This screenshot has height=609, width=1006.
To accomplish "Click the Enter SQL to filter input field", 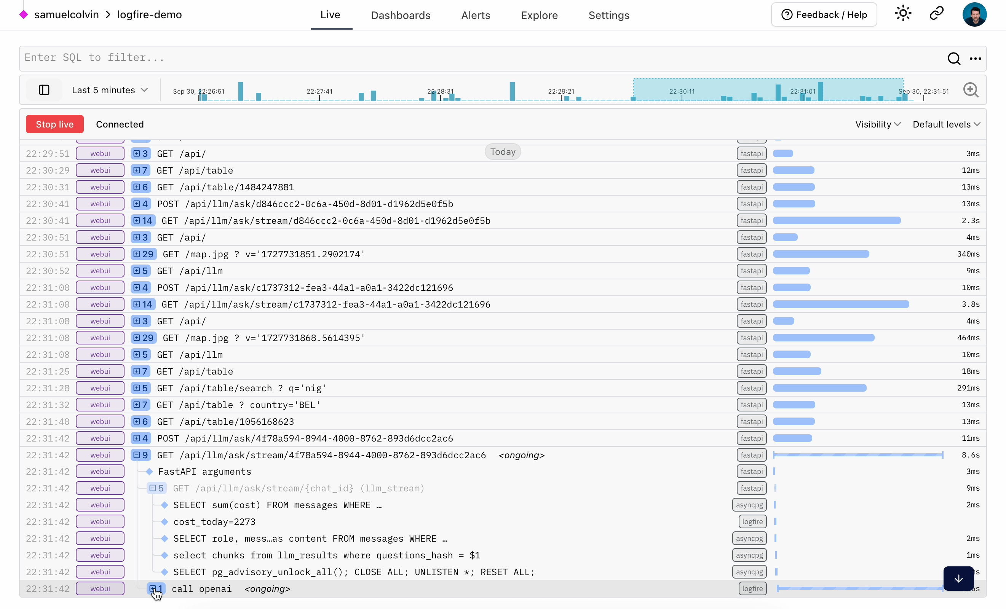I will click(x=245, y=57).
